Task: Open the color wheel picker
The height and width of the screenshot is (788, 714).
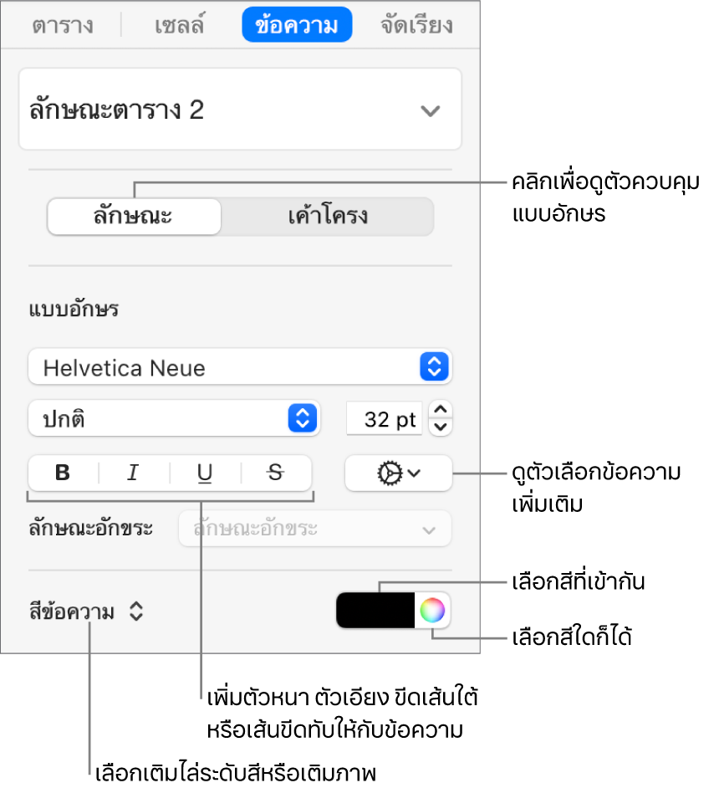Action: (x=432, y=610)
